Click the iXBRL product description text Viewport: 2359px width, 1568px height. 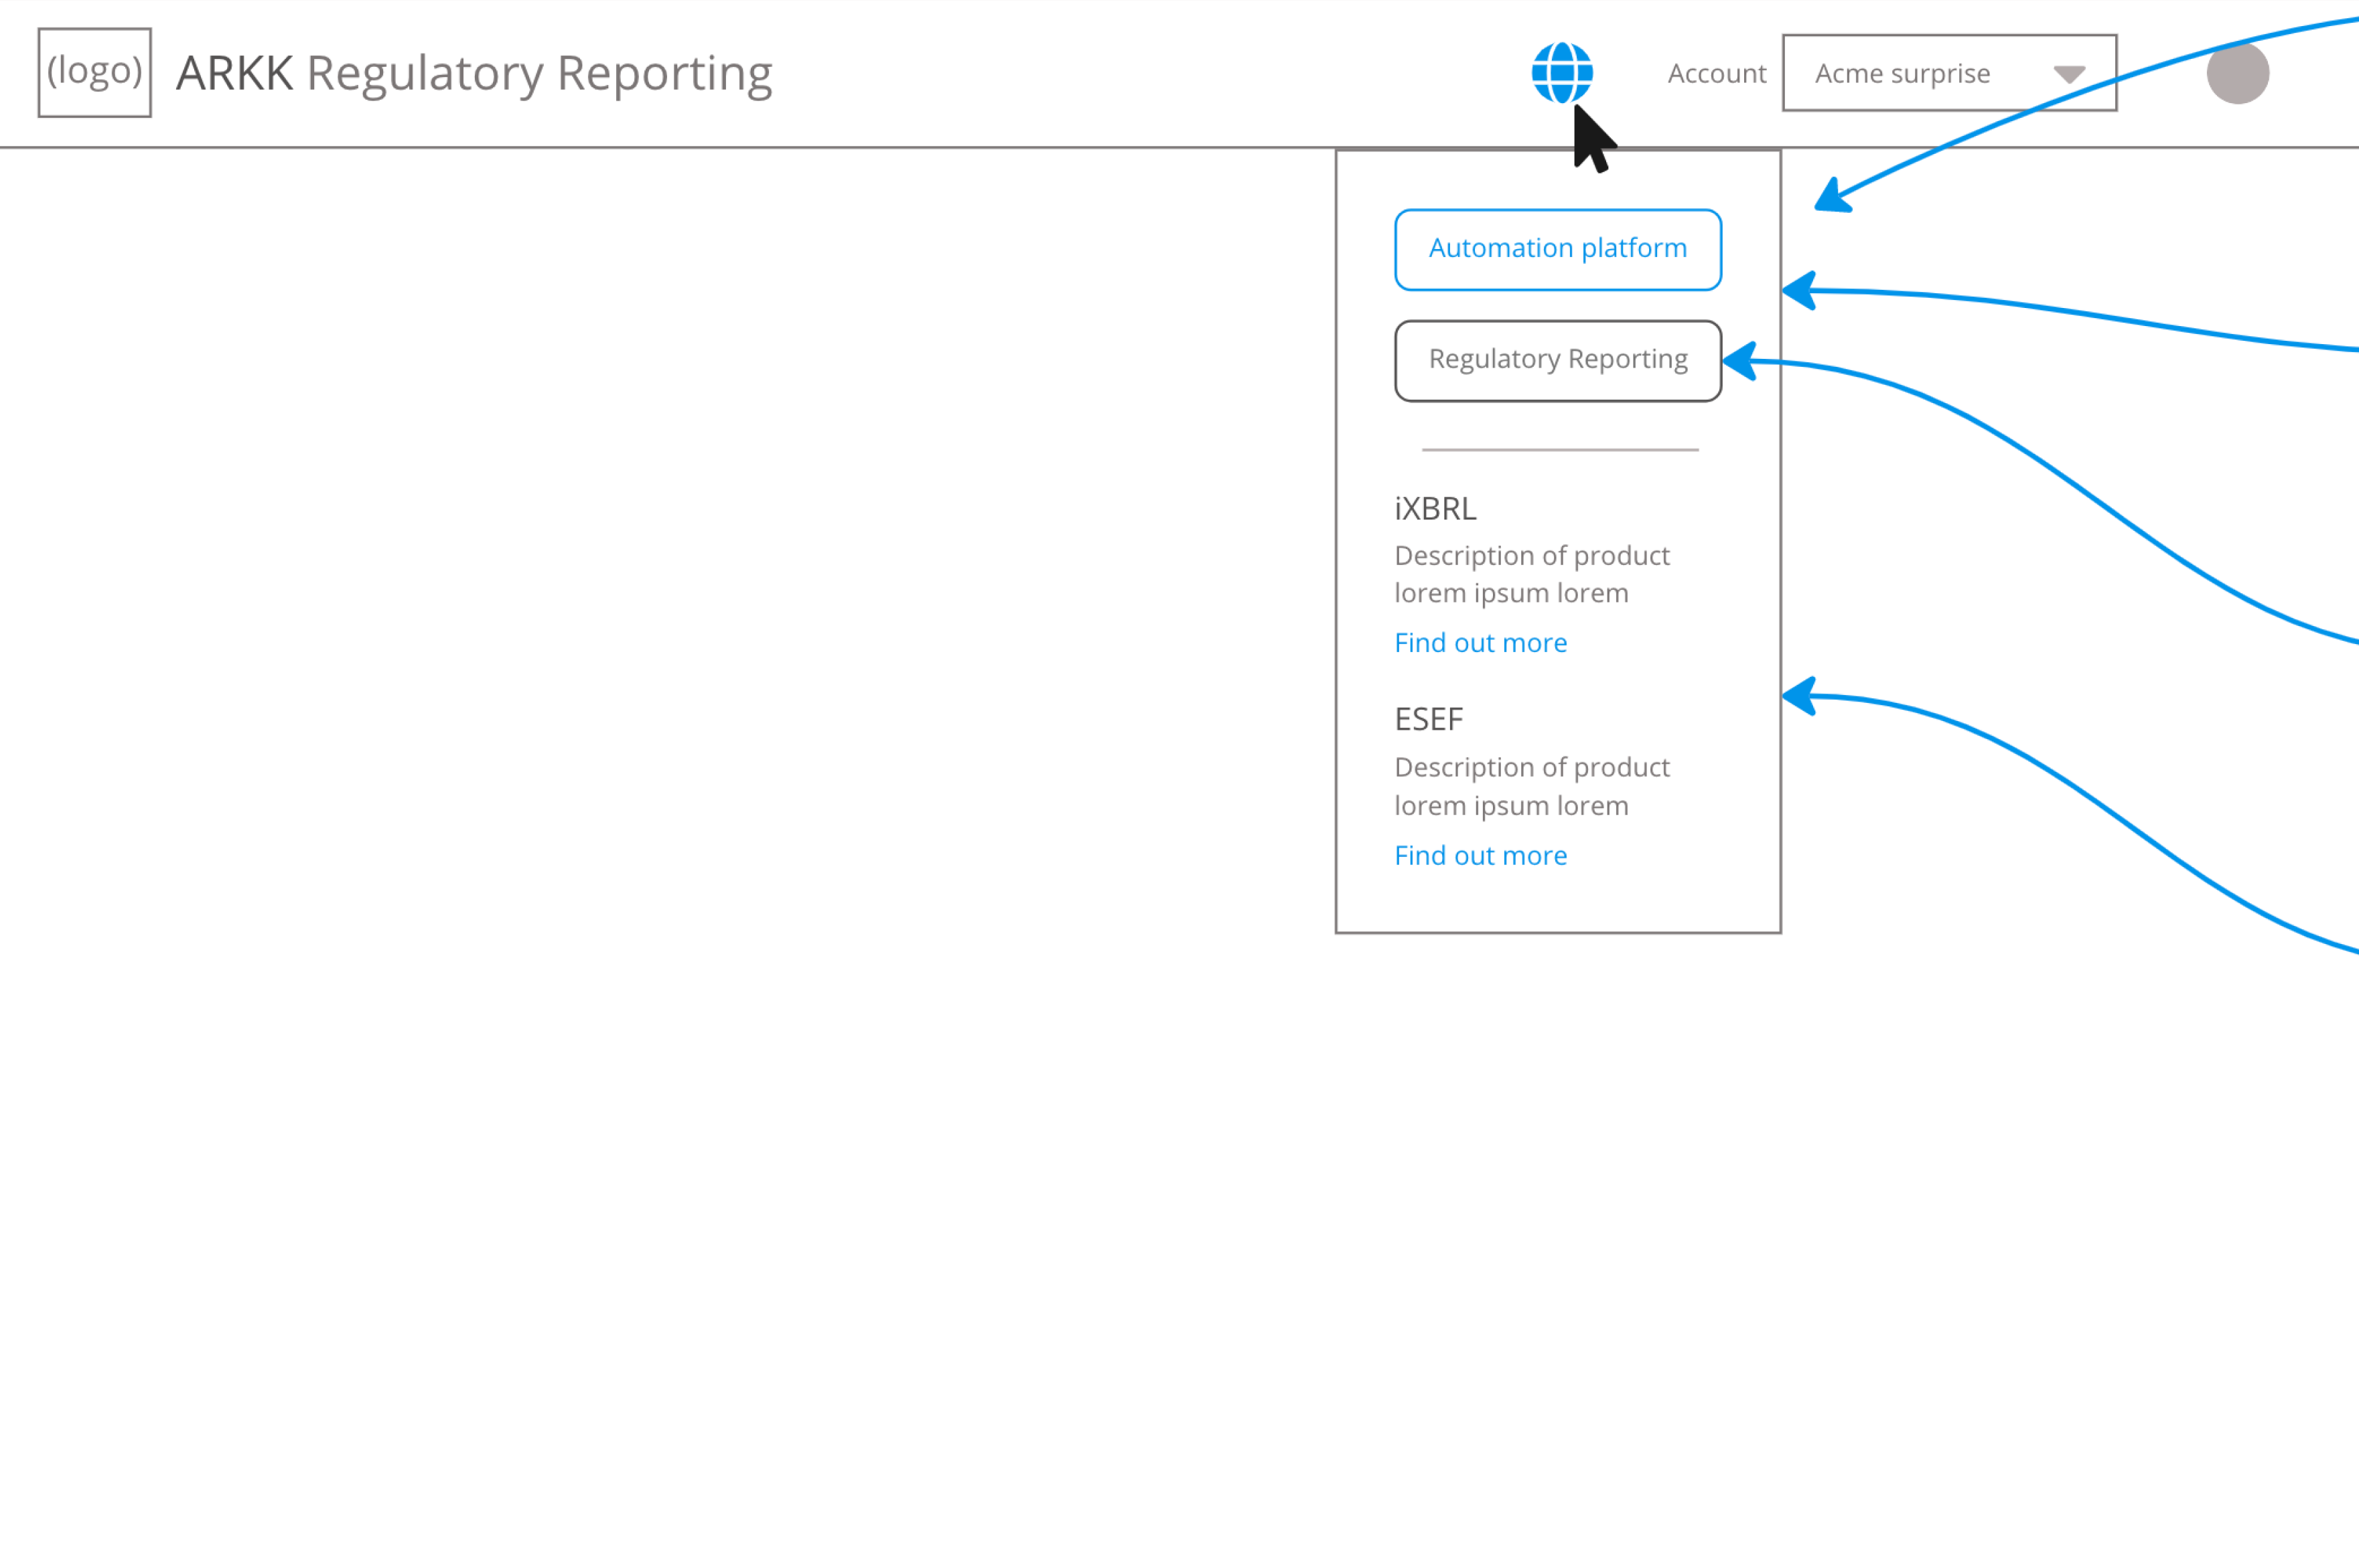coord(1532,574)
